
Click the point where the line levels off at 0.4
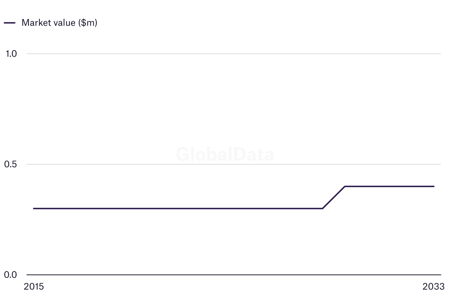[x=345, y=186]
